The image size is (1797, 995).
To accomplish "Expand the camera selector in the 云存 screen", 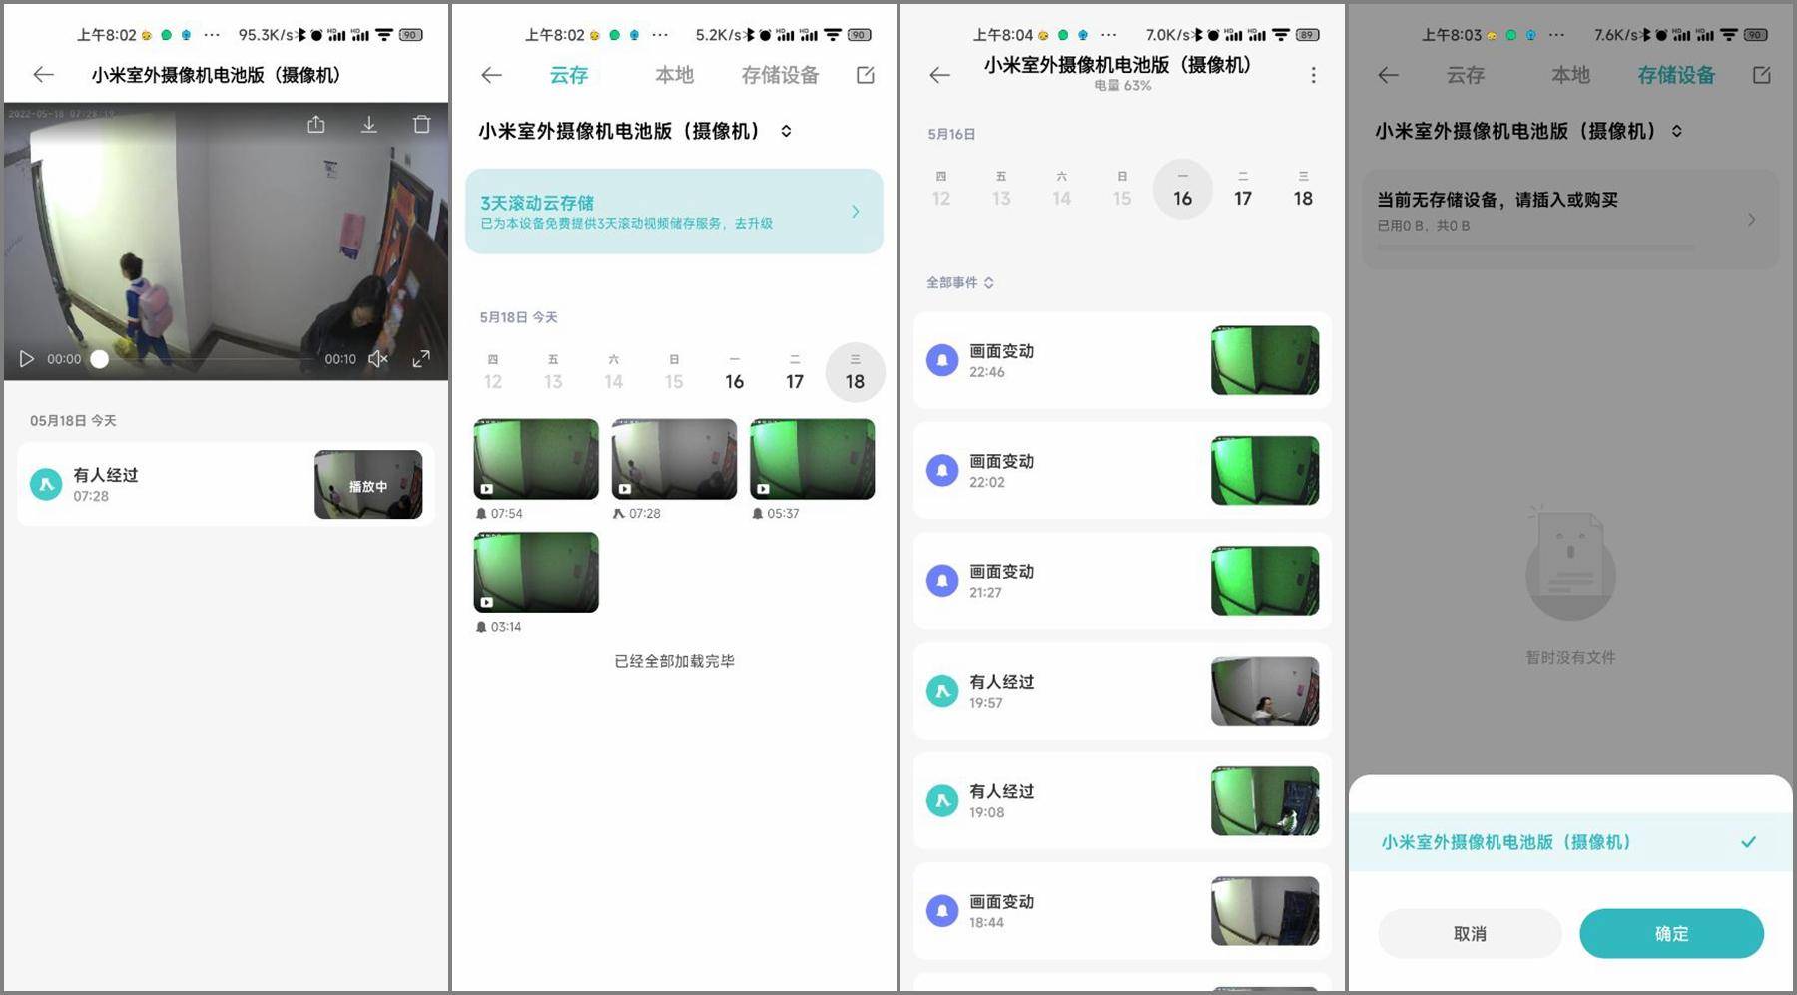I will (x=787, y=131).
